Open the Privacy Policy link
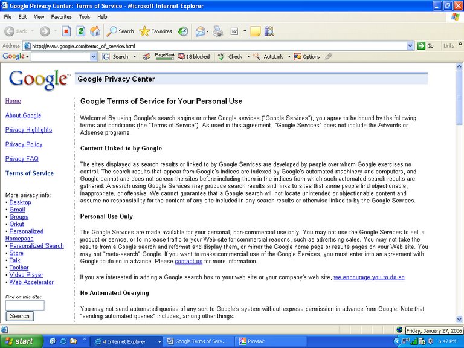This screenshot has width=464, height=348. (x=24, y=144)
